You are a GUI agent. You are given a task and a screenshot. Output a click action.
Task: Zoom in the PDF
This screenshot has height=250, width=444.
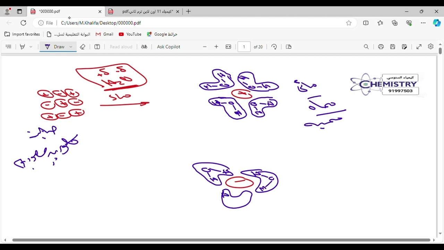tap(216, 47)
